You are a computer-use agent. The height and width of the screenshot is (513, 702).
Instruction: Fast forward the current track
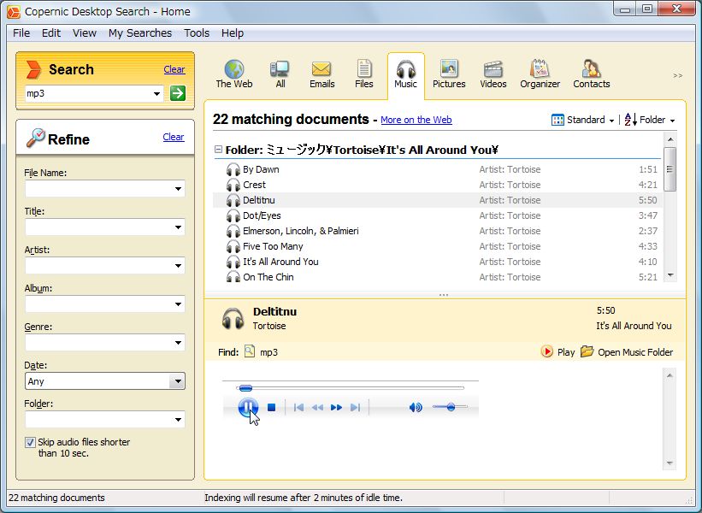pos(336,407)
